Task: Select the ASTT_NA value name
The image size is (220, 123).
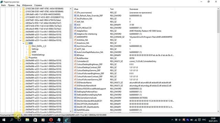Action: coord(81,49)
